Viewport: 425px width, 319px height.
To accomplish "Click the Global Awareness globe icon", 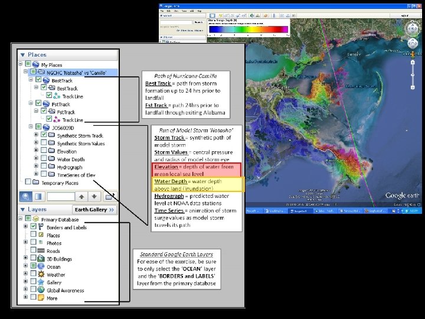I will pos(41,290).
